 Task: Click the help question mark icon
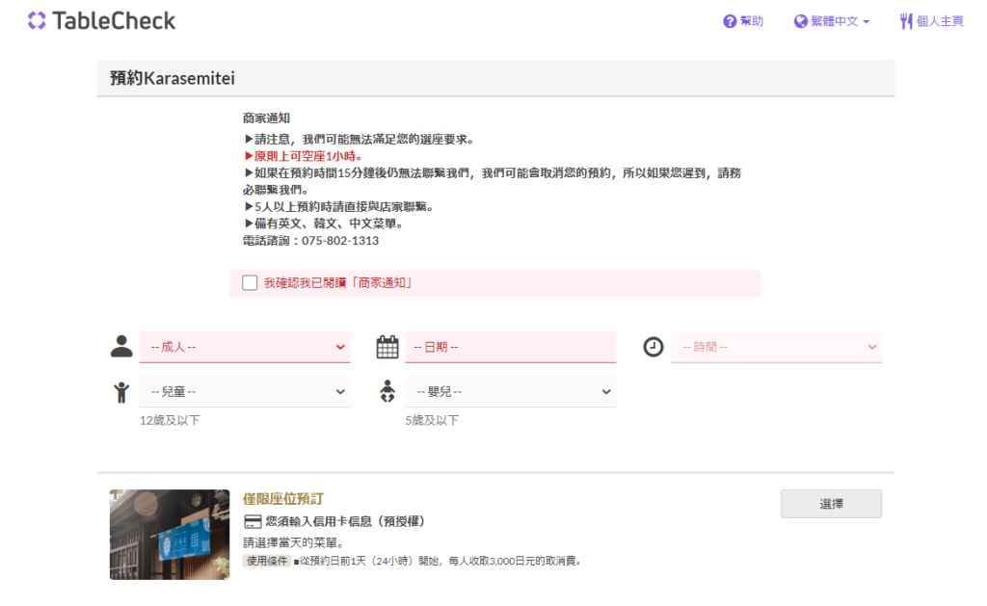coord(730,21)
